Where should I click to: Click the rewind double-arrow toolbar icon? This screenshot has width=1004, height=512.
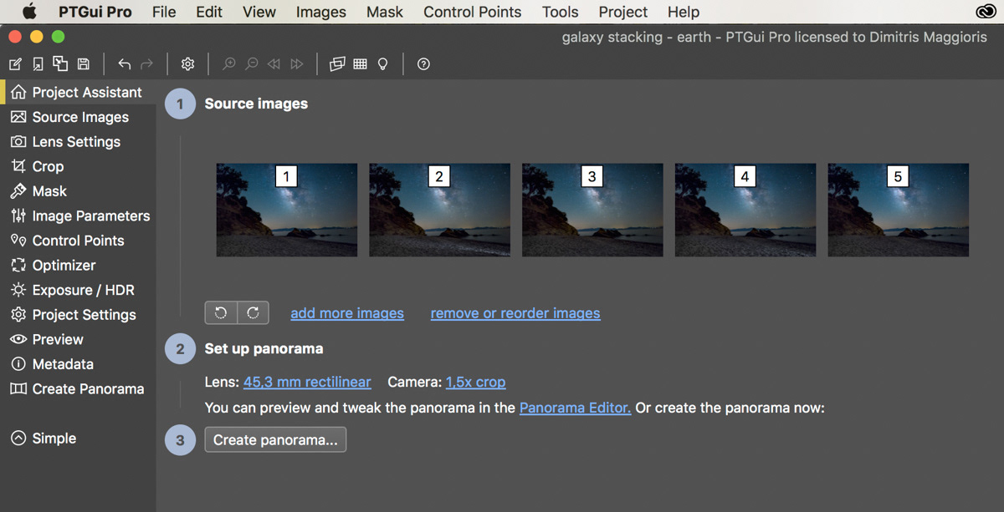coord(274,64)
